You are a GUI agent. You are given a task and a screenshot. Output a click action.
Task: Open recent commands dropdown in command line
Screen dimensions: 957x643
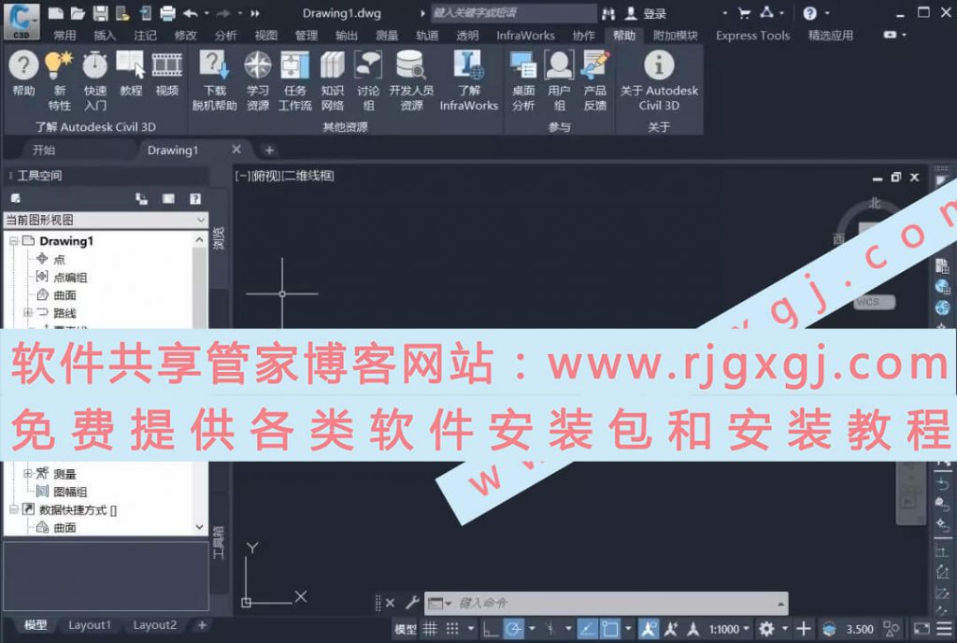439,604
